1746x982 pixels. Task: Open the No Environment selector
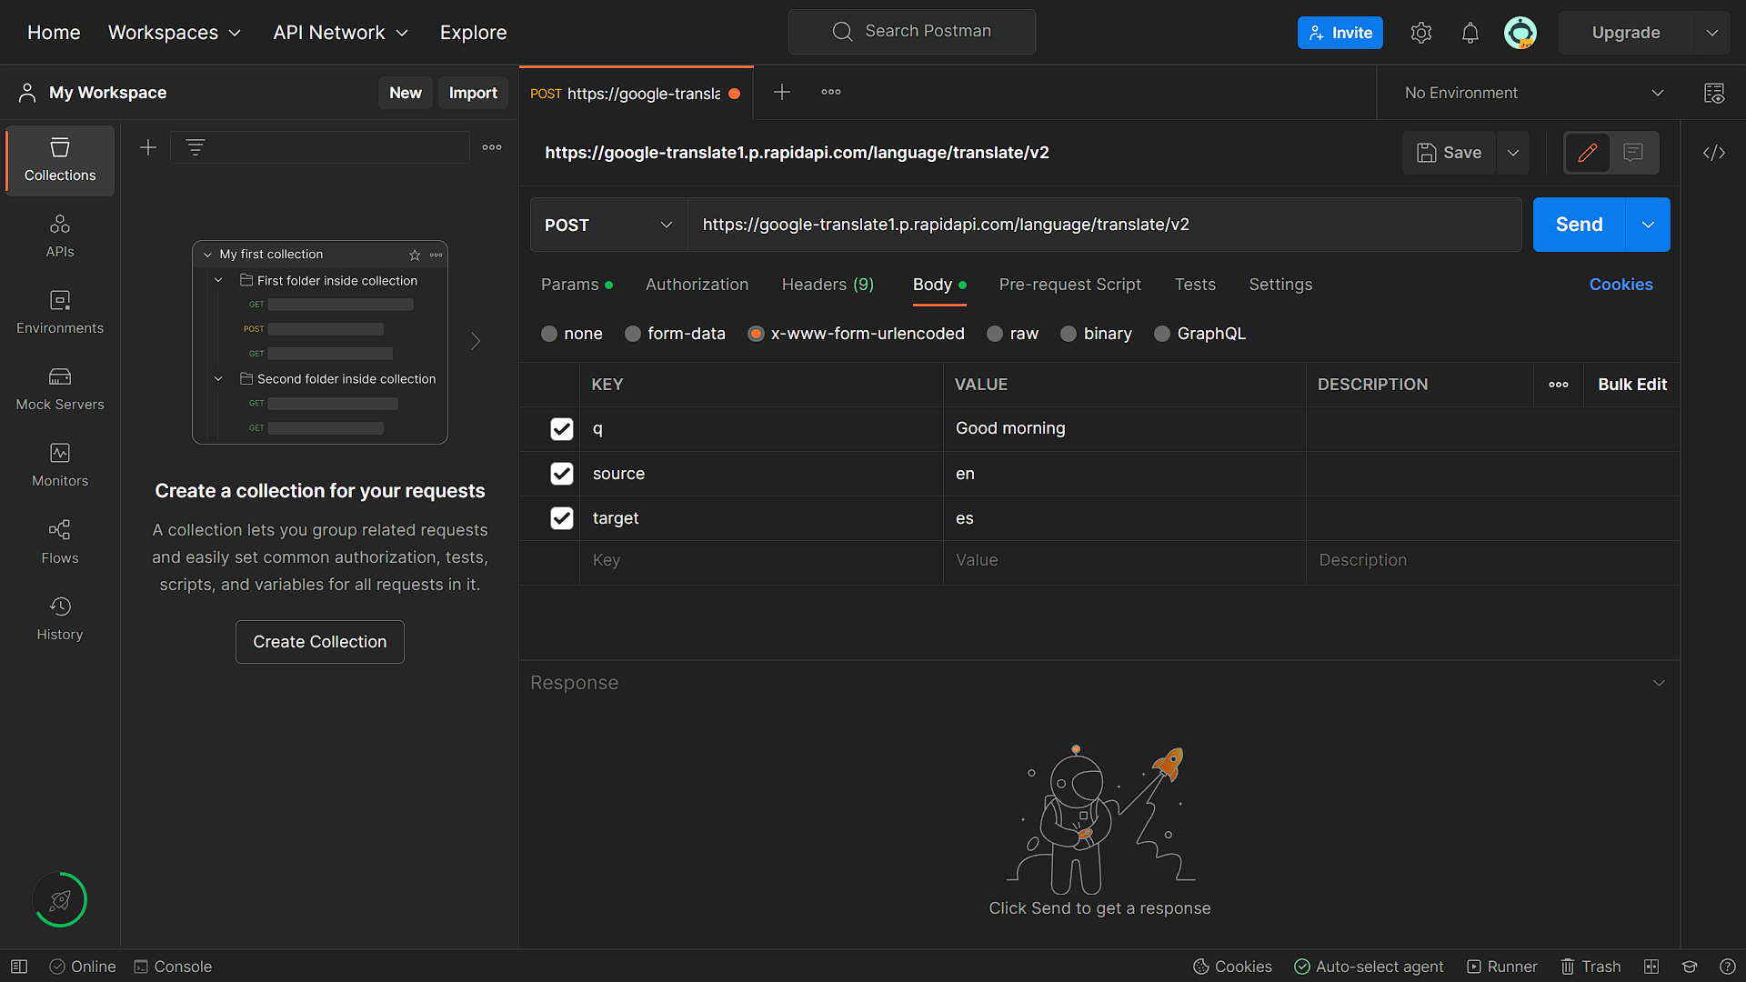(x=1534, y=93)
